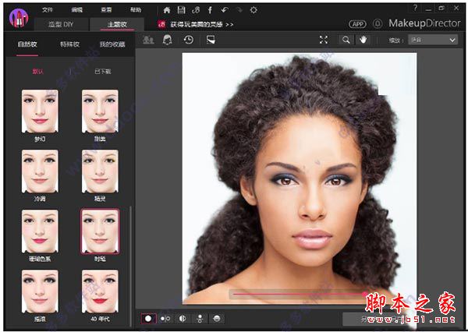Click the vertical split view icon
This screenshot has height=332, width=468.
(200, 319)
